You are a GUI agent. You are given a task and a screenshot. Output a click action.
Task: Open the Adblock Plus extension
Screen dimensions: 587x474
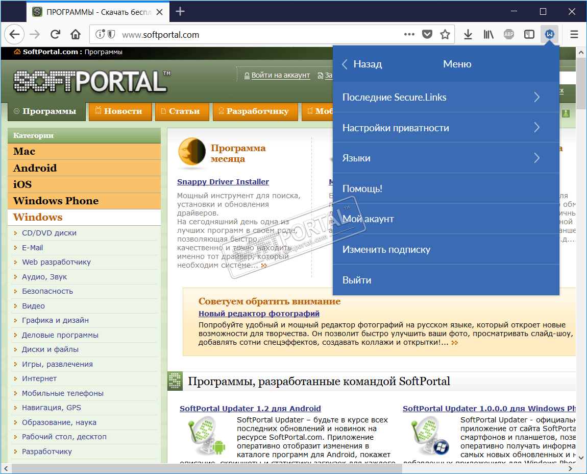pyautogui.click(x=509, y=34)
